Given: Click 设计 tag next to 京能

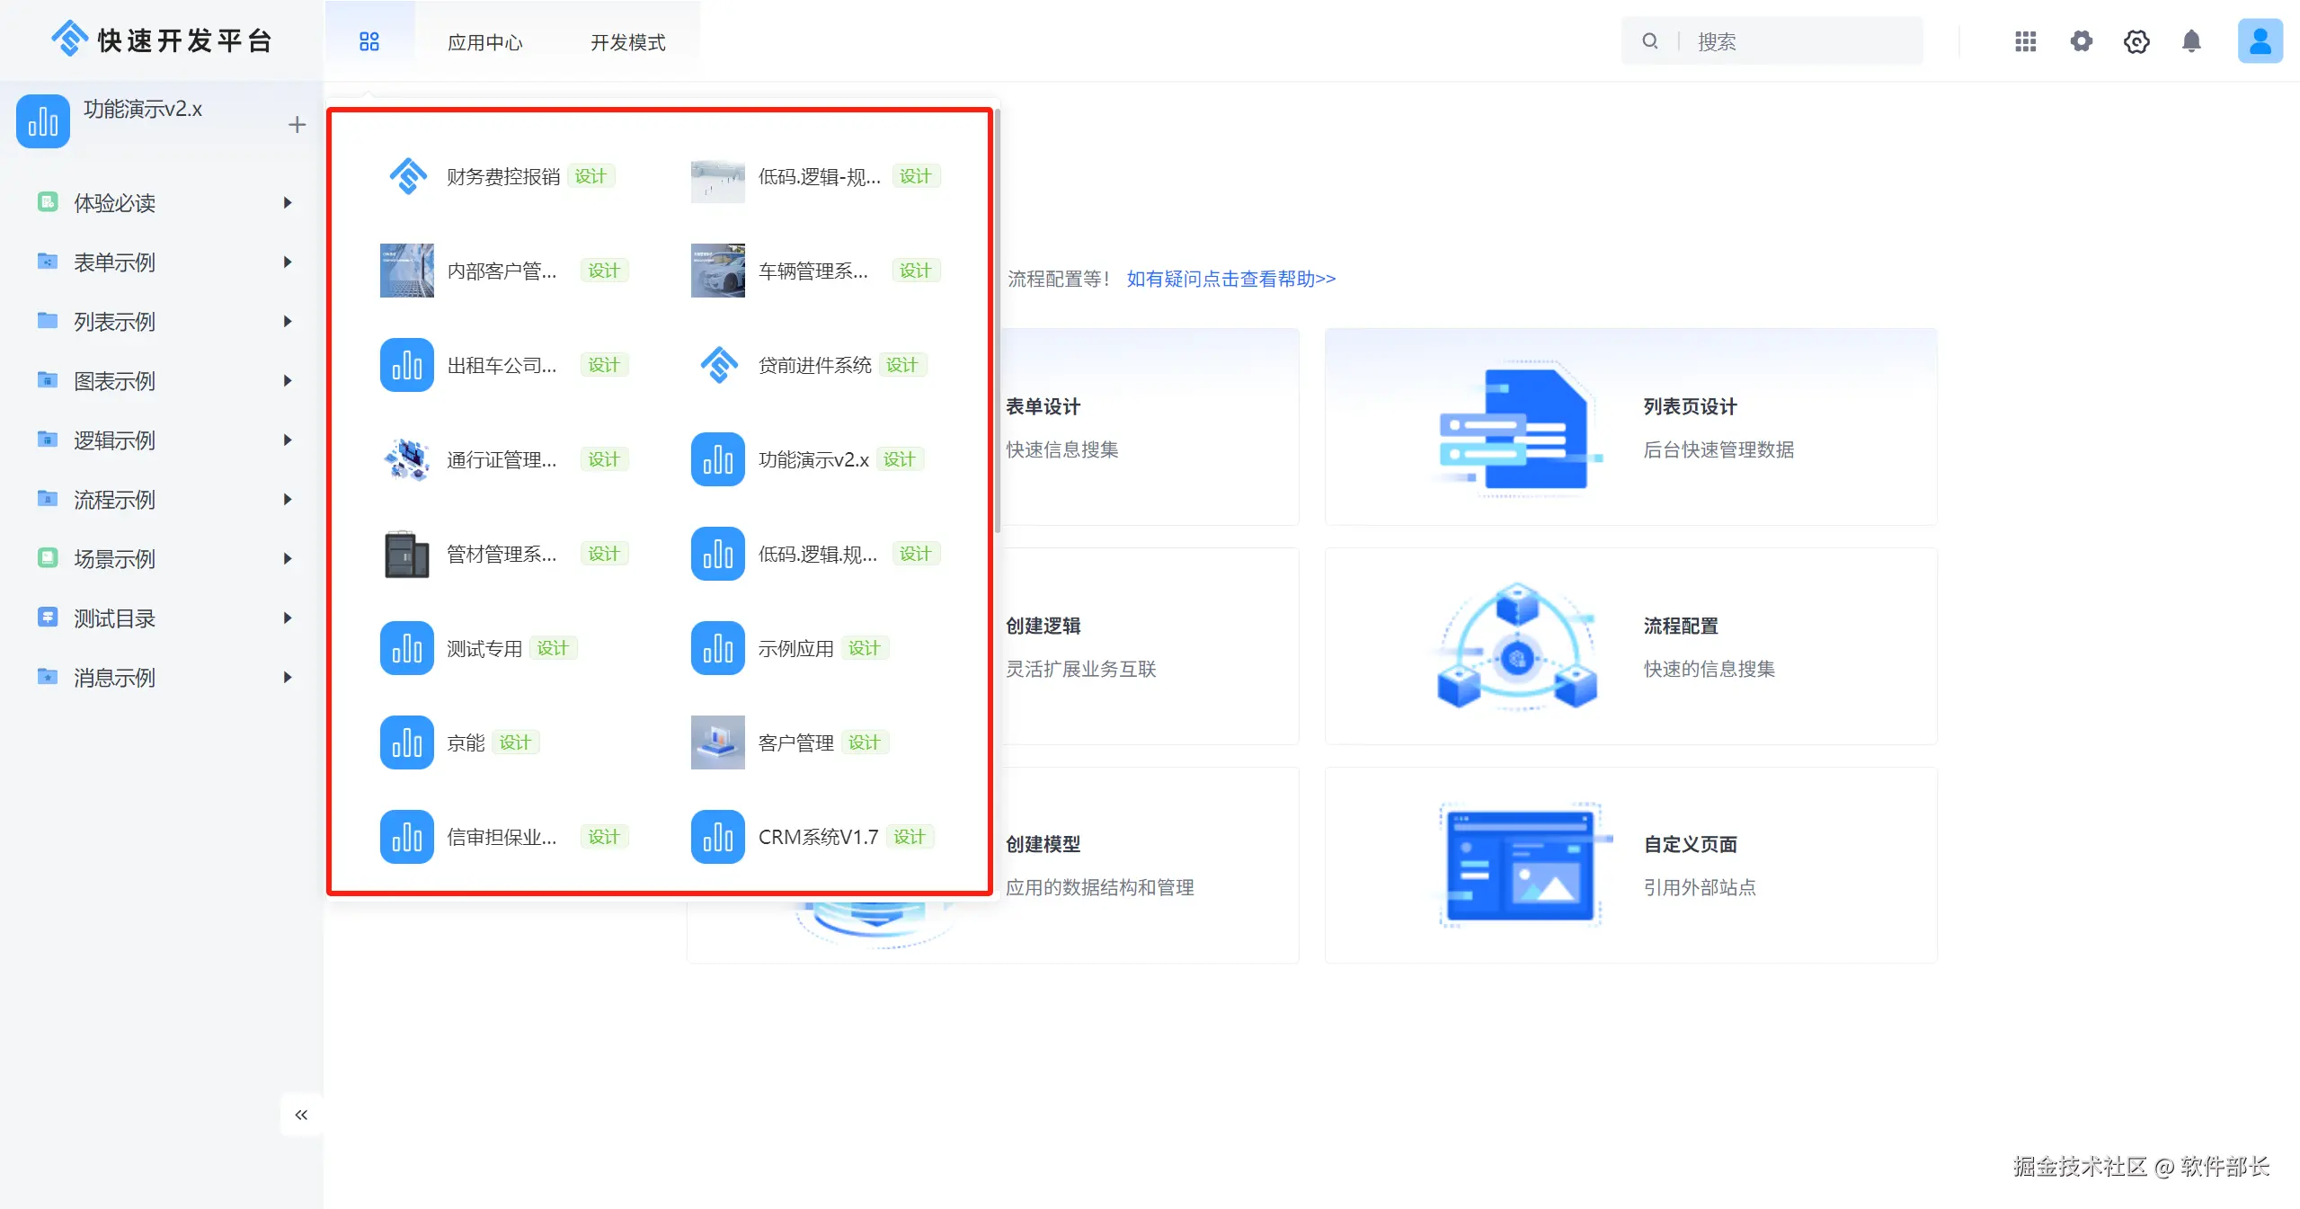Looking at the screenshot, I should (x=515, y=742).
